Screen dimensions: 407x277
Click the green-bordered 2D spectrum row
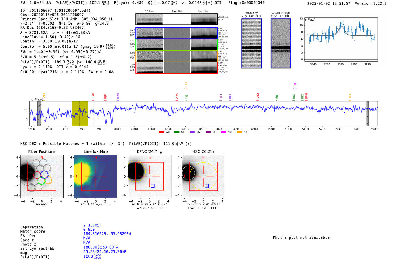[x=177, y=45]
